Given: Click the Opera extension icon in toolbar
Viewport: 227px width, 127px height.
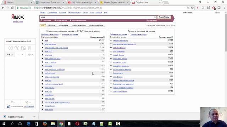Looking at the screenshot, I should pos(214,8).
